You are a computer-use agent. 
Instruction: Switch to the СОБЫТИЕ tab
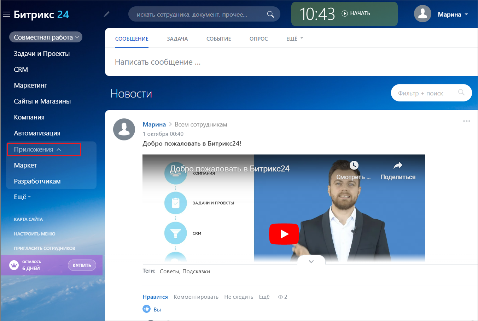218,39
